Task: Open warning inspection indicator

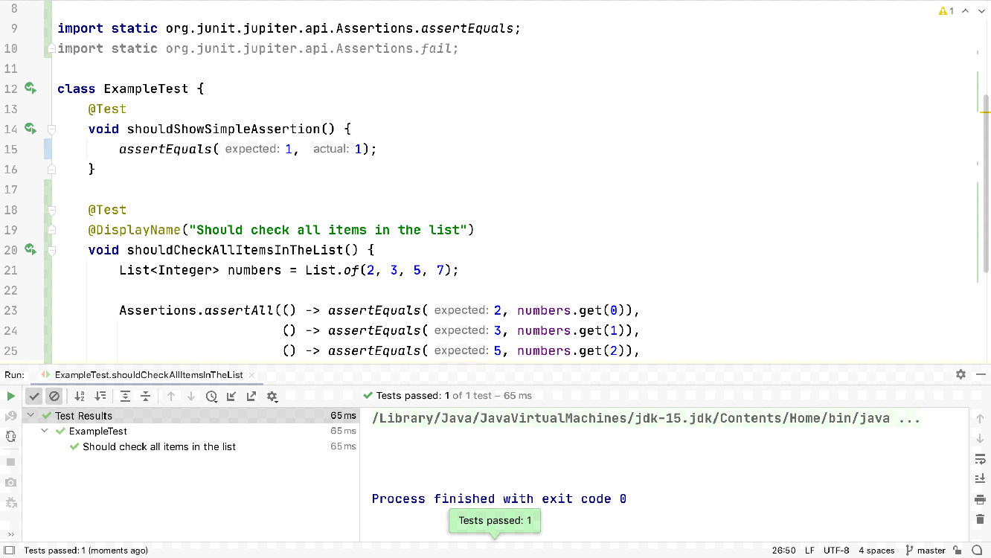Action: point(946,11)
